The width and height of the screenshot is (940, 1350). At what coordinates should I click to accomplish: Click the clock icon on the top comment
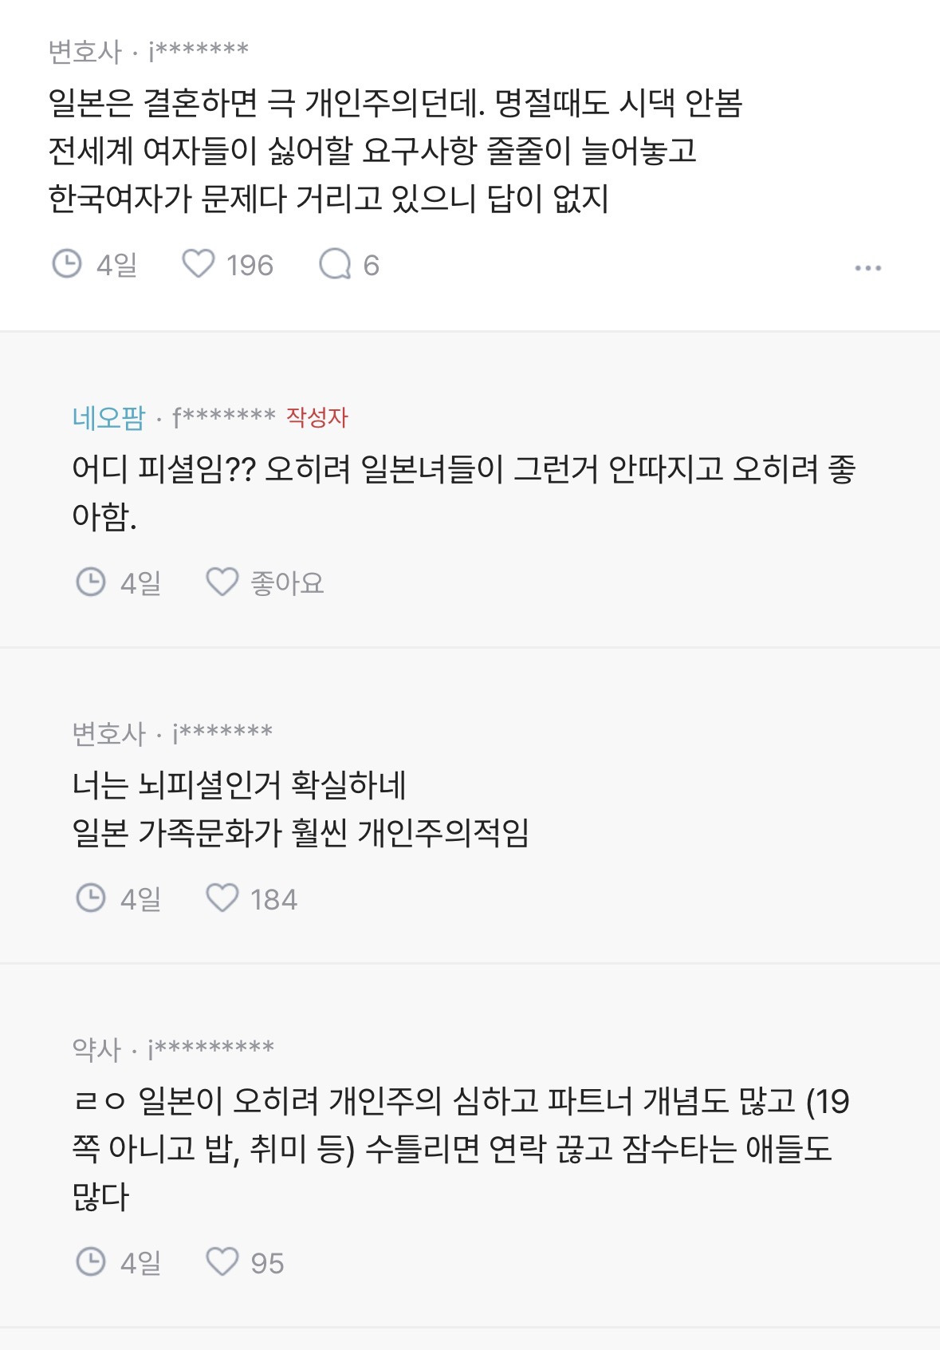tap(67, 264)
